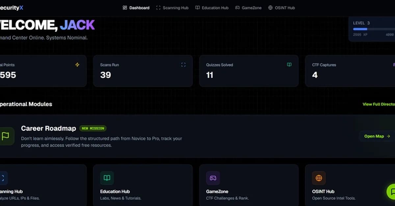Click the Quizzes Solved label

coord(220,65)
